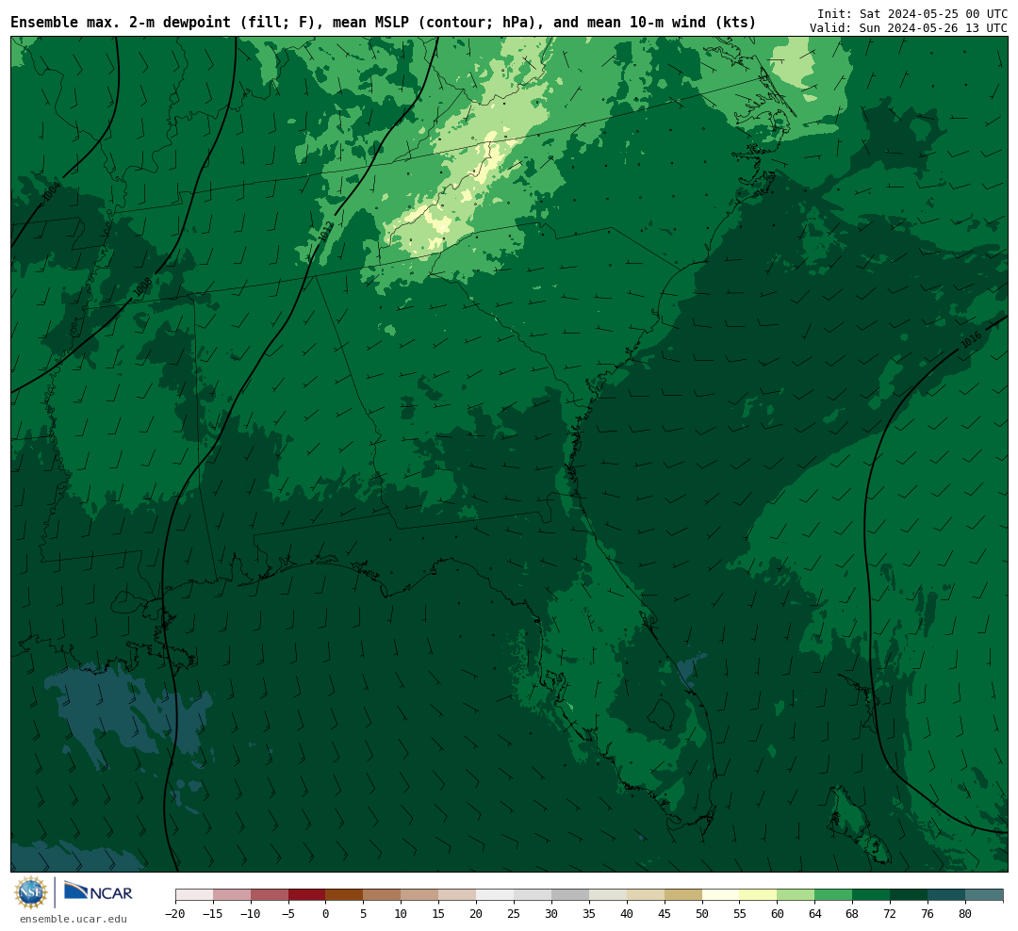Screen dimensions: 1018x931
Task: Click the NCAR logo
Action: coord(98,891)
